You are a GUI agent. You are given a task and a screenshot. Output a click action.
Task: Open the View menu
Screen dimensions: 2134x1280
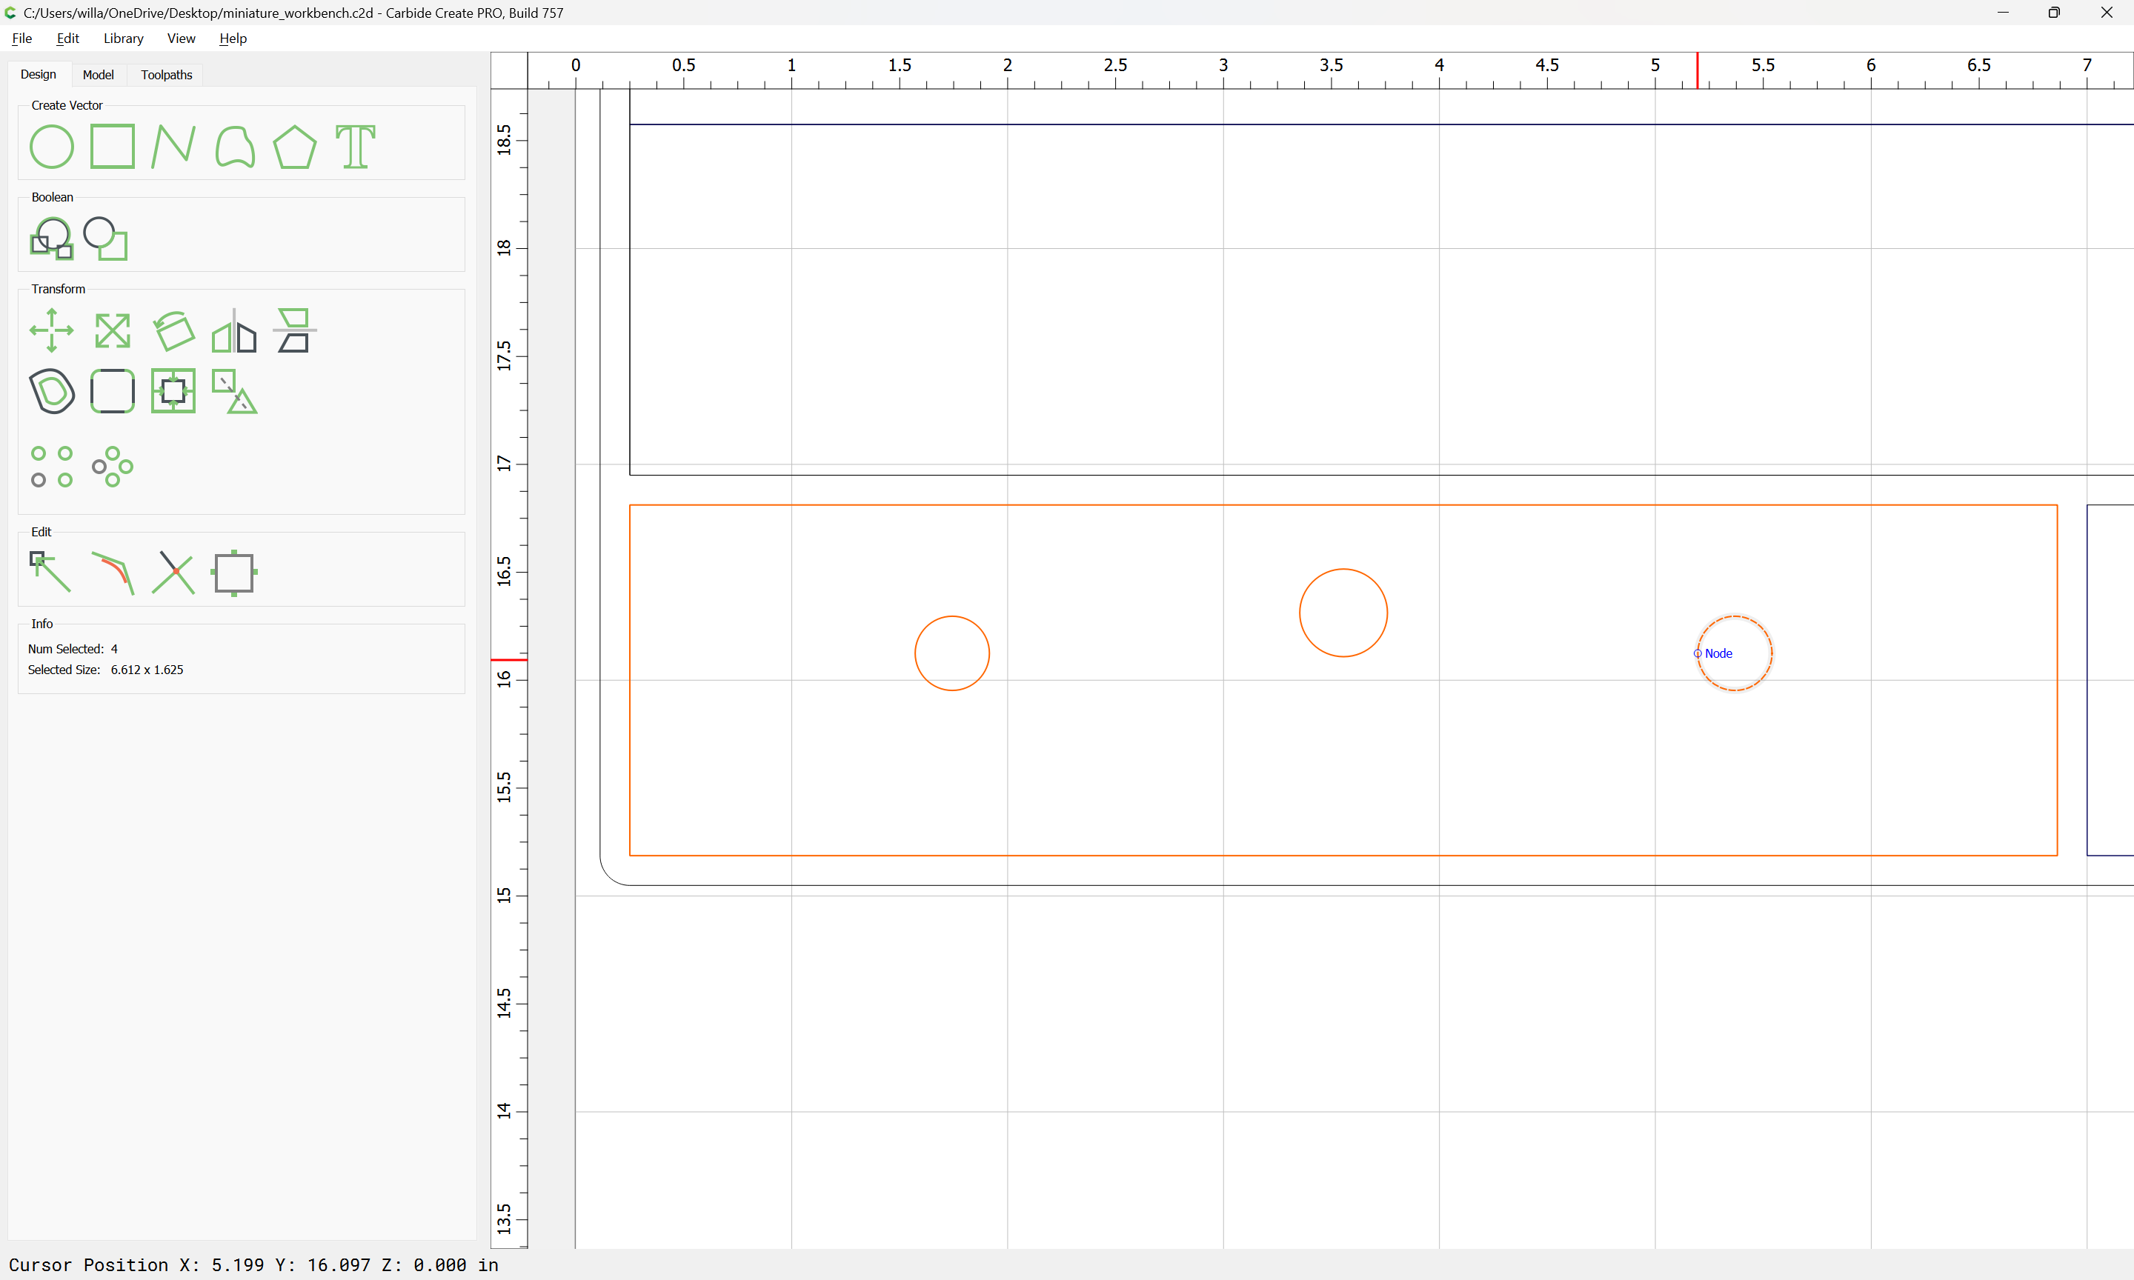pyautogui.click(x=181, y=38)
